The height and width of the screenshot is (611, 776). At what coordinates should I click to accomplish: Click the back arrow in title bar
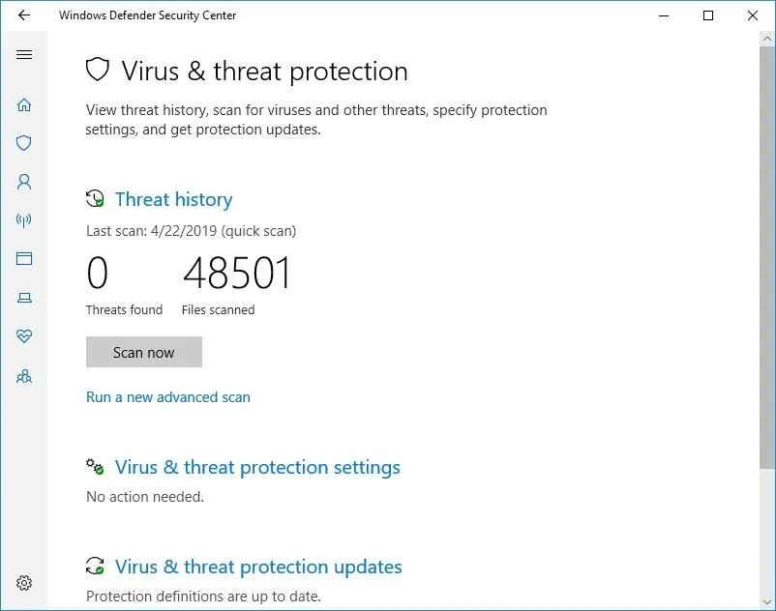24,15
